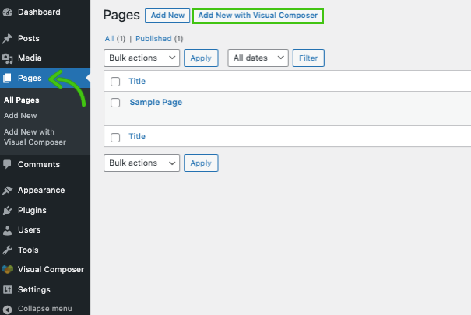
Task: Open the Appearance menu
Action: [x=41, y=191]
